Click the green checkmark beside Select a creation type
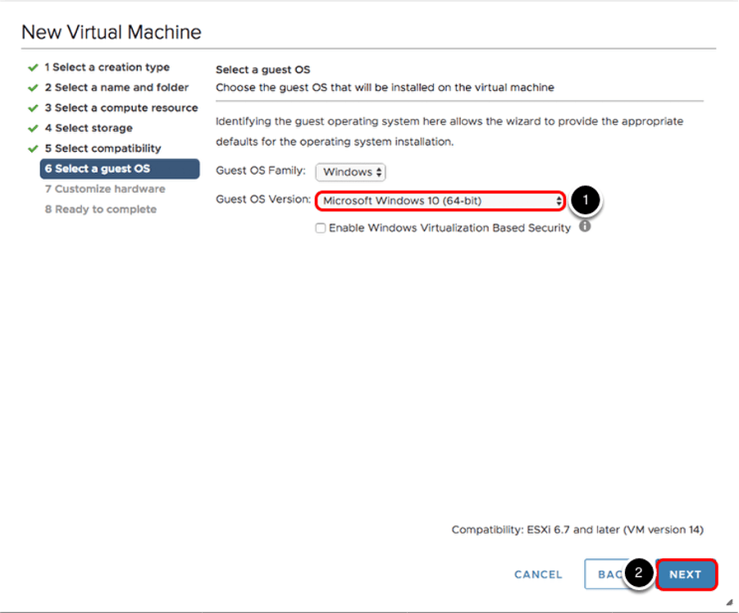The image size is (739, 613). (x=33, y=67)
